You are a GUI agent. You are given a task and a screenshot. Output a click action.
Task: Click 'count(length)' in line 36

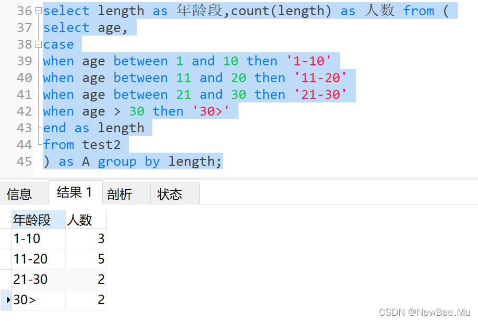(x=281, y=11)
